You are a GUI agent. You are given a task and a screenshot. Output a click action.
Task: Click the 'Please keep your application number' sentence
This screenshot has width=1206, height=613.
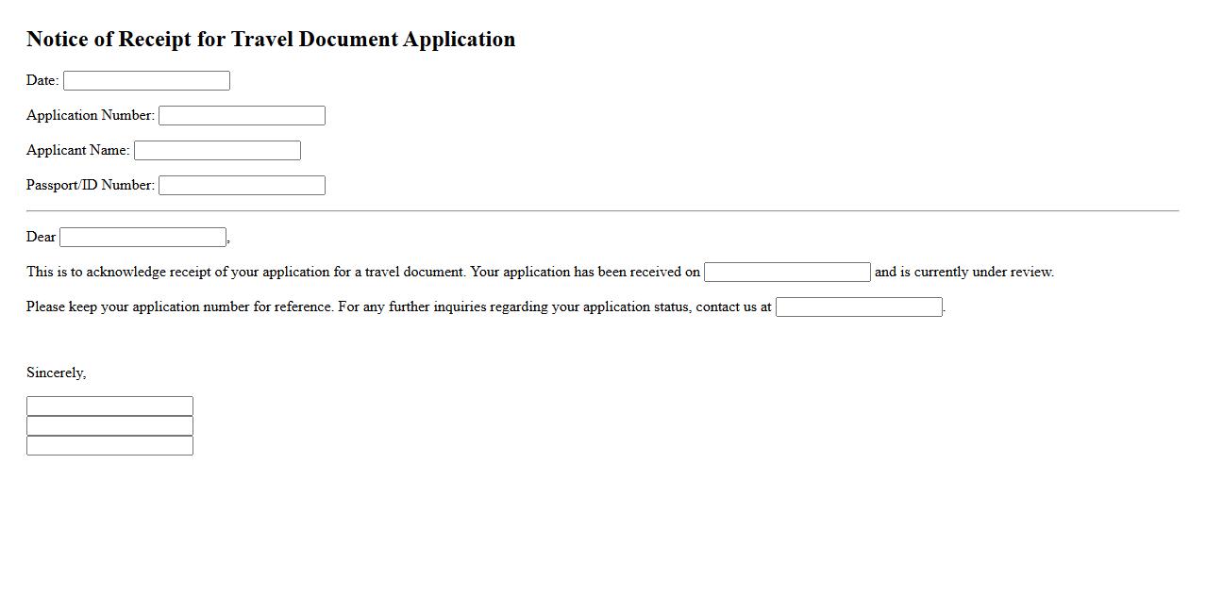pos(179,307)
